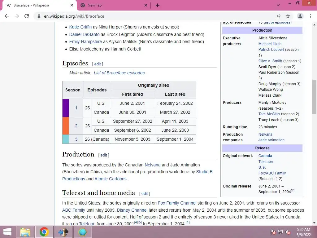The image size is (317, 238).
Task: Click the address bar URL
Action: (74, 16)
